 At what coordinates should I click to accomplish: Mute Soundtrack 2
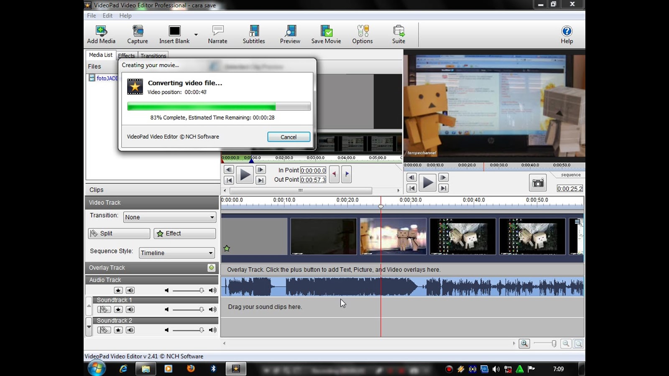[x=130, y=330]
